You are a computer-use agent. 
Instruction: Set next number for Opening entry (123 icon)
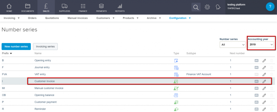(x=256, y=61)
